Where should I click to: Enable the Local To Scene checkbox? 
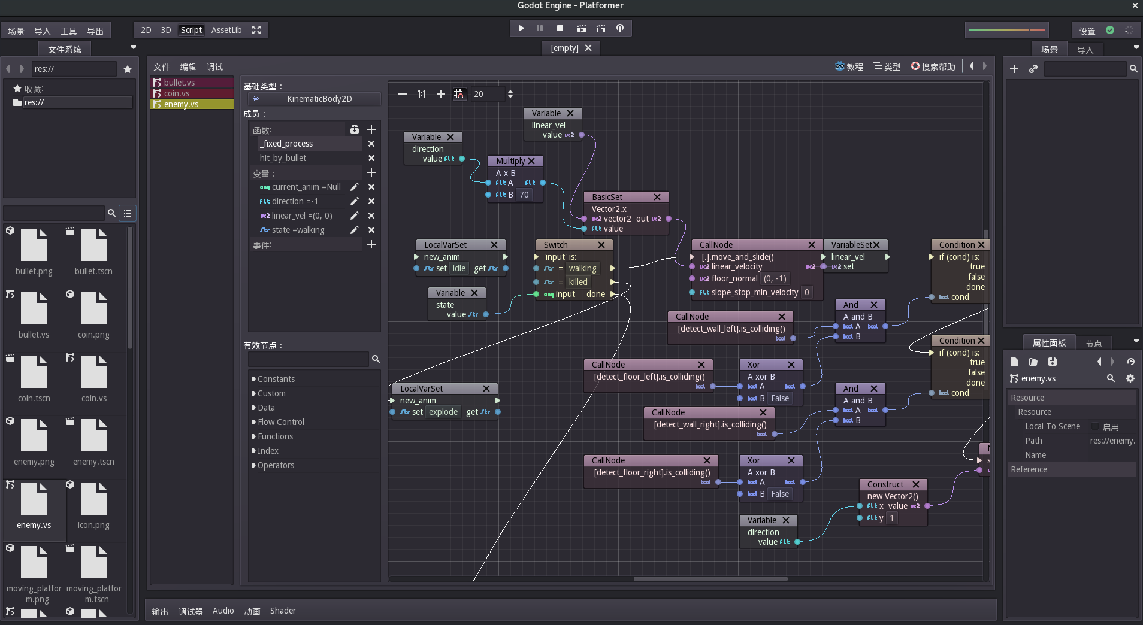[1095, 426]
